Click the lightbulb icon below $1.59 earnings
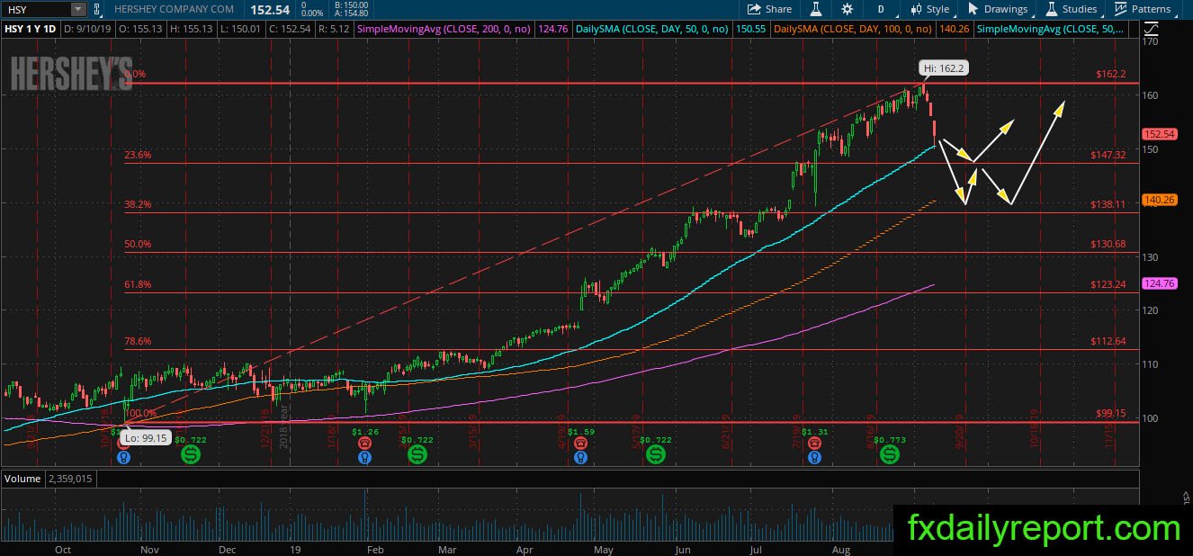The width and height of the screenshot is (1193, 556). [x=581, y=457]
